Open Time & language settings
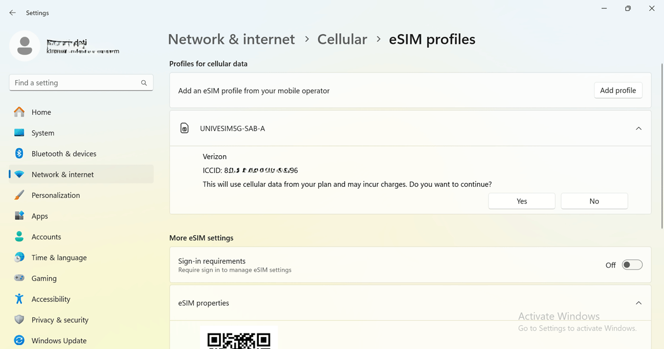The height and width of the screenshot is (349, 664). click(59, 257)
